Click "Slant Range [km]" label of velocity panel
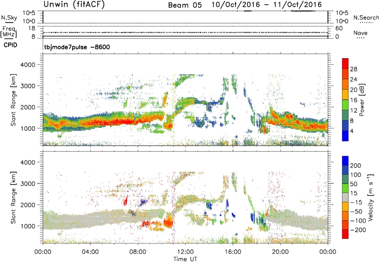Image resolution: width=379 pixels, height=262 pixels. (13, 198)
